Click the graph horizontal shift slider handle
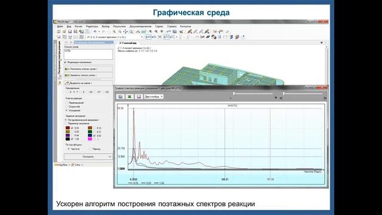382x215 pixels. 284,94
